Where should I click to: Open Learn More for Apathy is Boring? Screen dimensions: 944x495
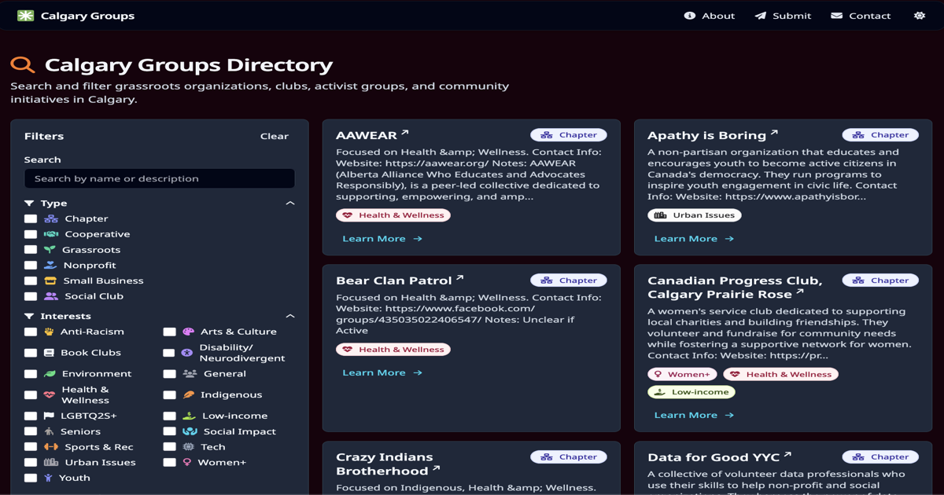pos(694,238)
